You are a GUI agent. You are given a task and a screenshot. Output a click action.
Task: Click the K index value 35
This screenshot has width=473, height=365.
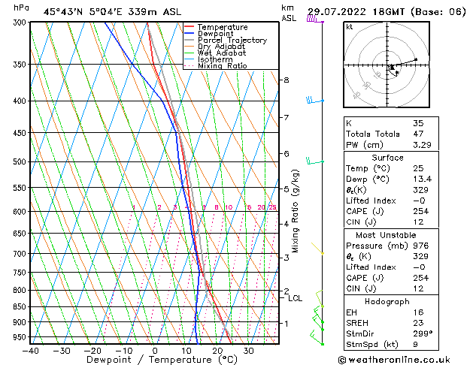[418, 123]
